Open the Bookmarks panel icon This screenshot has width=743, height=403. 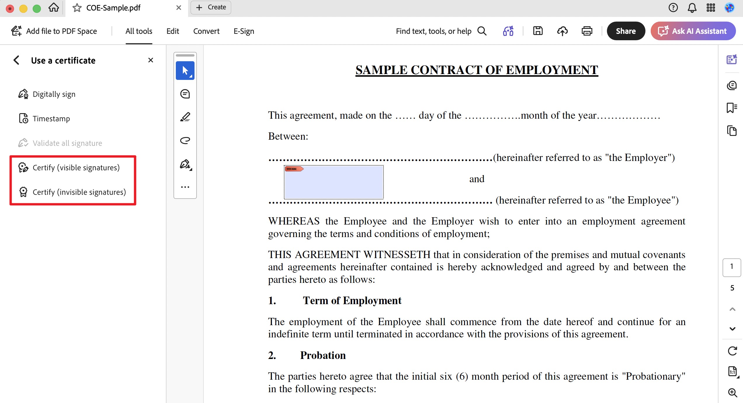pos(732,108)
